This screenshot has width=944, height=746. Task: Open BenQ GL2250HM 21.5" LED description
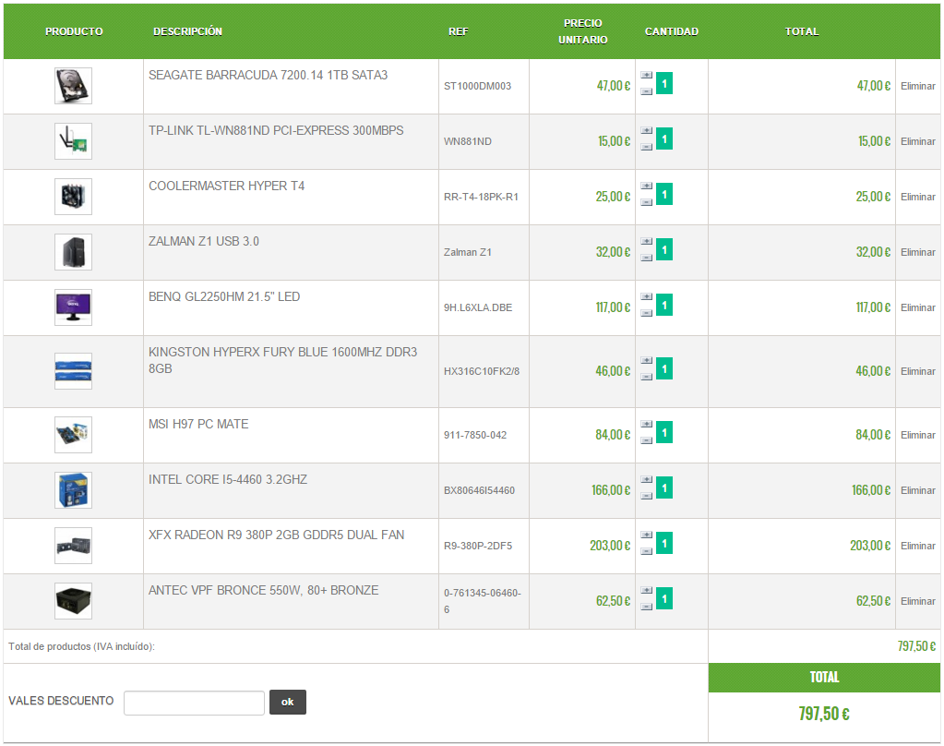[224, 297]
